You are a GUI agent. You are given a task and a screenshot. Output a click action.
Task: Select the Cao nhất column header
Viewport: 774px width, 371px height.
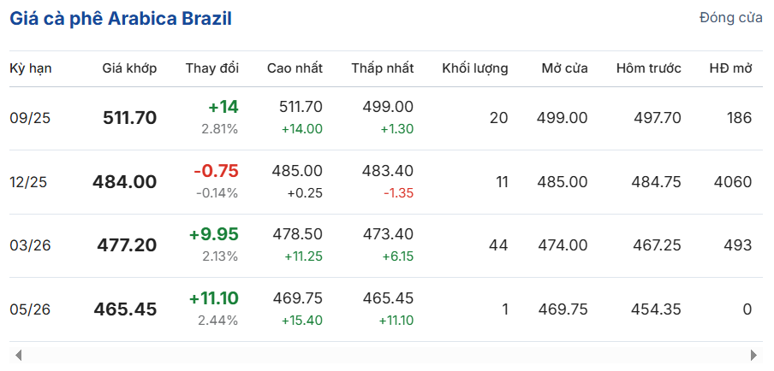tap(295, 68)
